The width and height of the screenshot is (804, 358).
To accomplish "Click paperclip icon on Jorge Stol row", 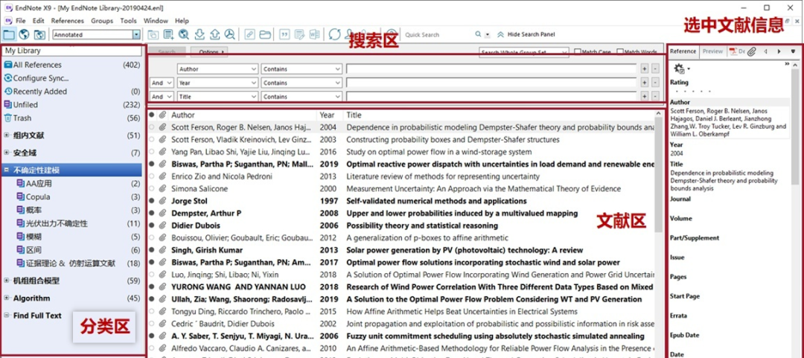I will tap(162, 201).
